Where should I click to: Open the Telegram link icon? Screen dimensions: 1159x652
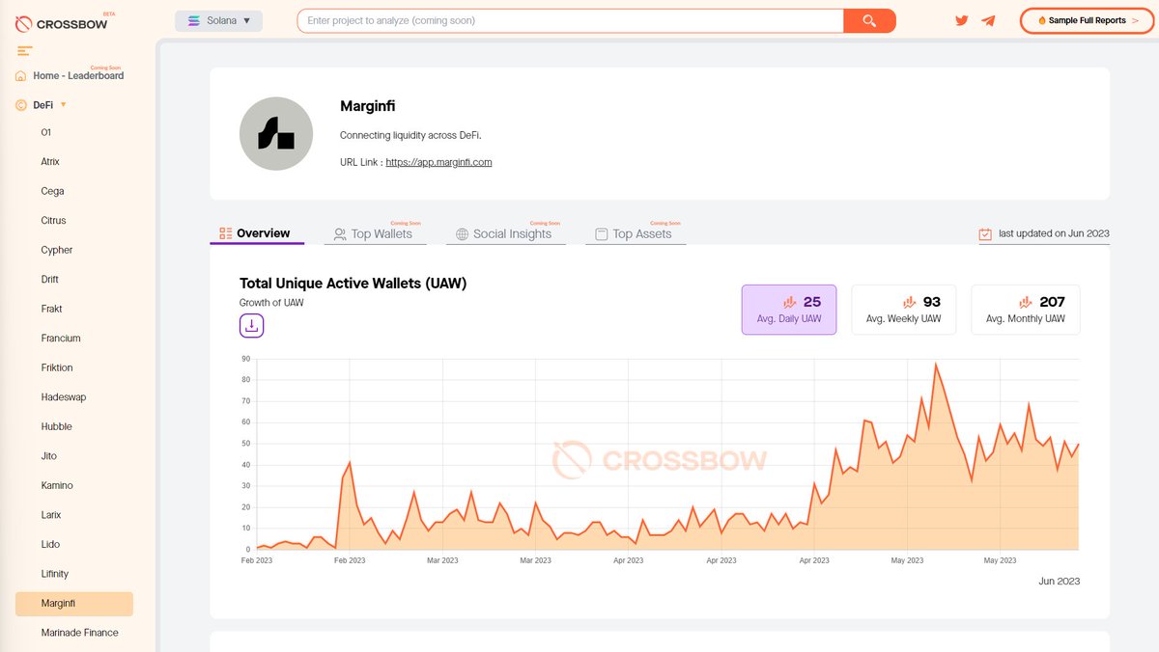988,20
